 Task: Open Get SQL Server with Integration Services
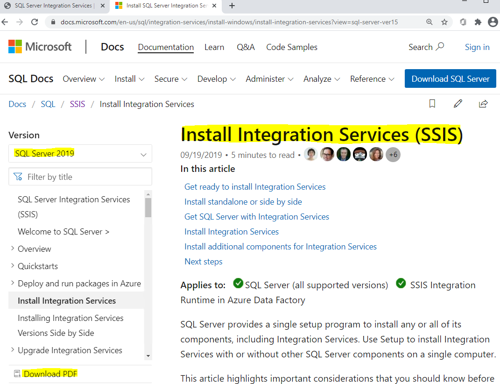coord(257,217)
